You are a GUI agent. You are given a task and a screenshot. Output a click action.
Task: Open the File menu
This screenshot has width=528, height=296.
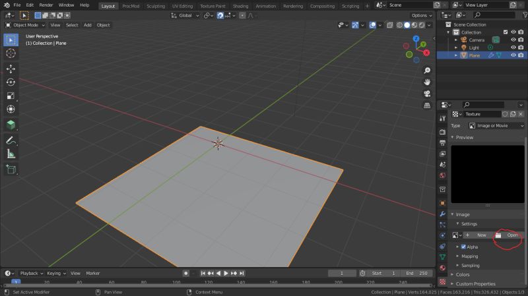point(17,5)
